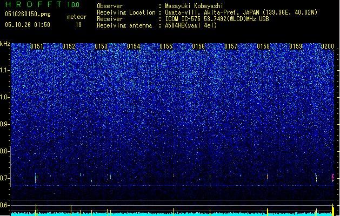
Task: Select the 0.7 kHz frequency label
Action: (5, 178)
